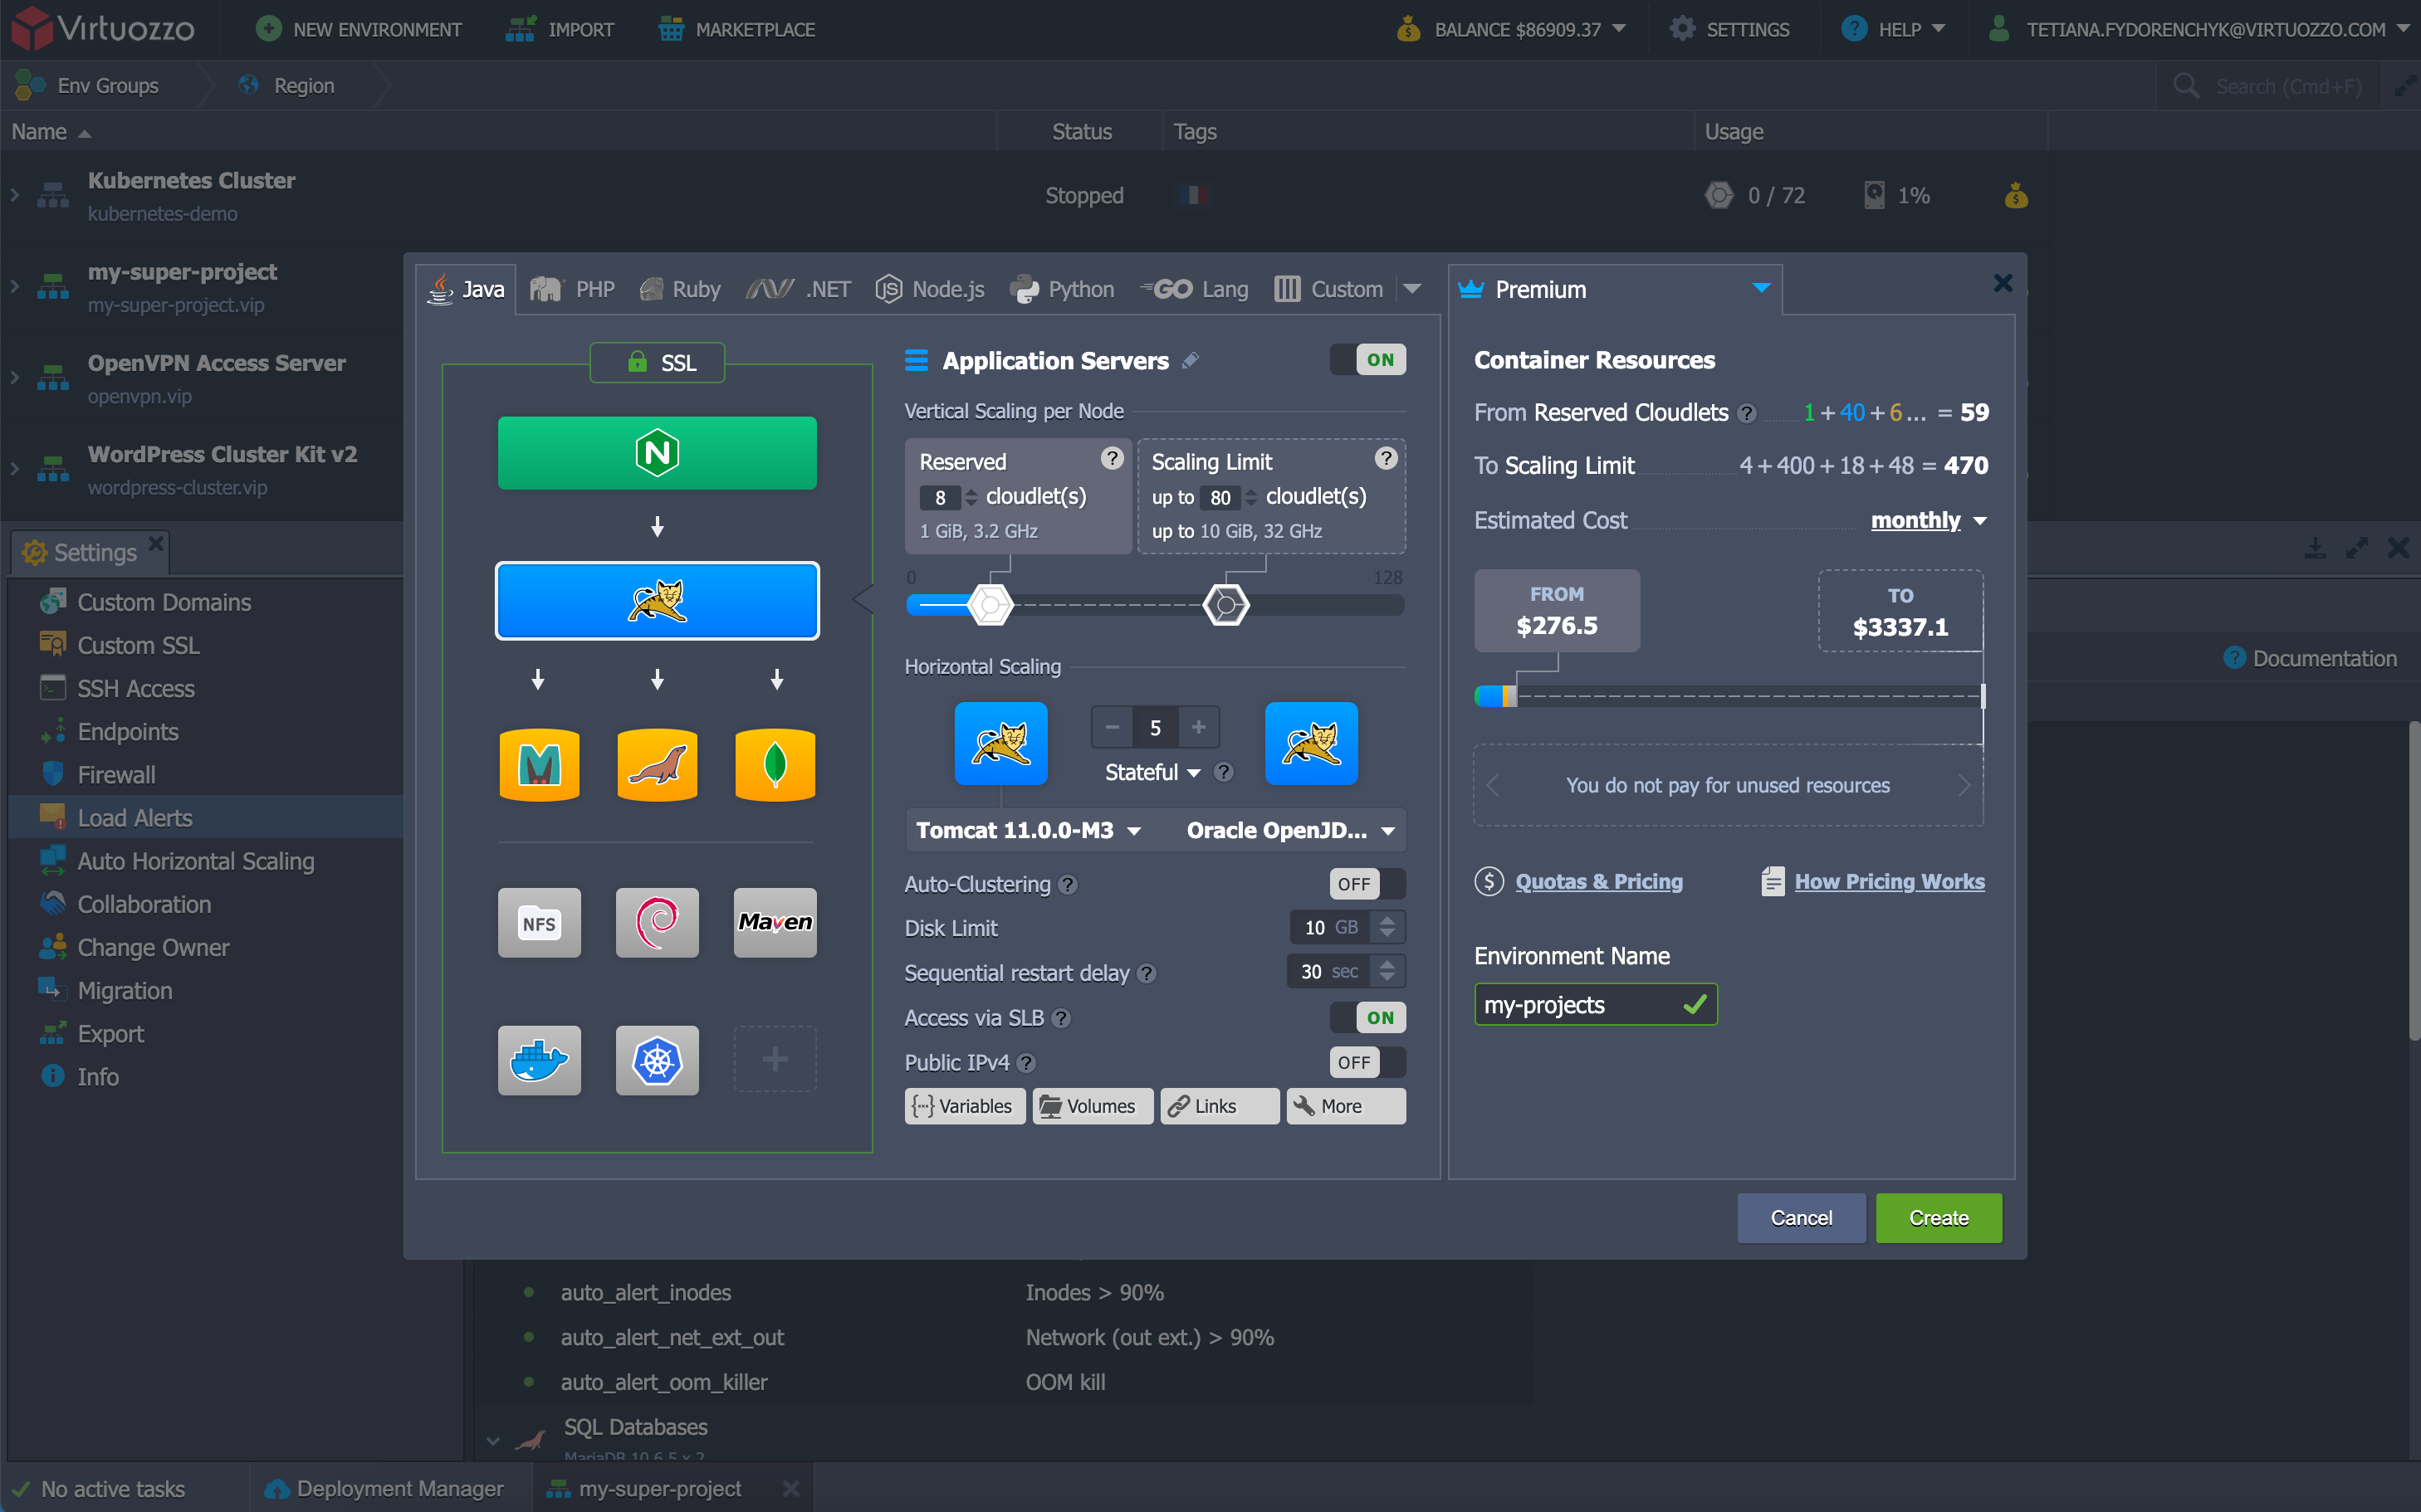
Task: Toggle SSL for the environment
Action: click(658, 363)
